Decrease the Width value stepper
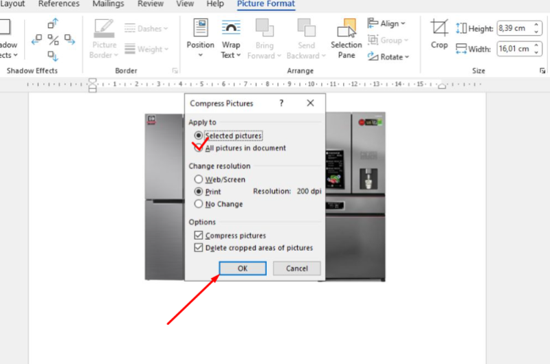This screenshot has width=550, height=364. click(536, 52)
